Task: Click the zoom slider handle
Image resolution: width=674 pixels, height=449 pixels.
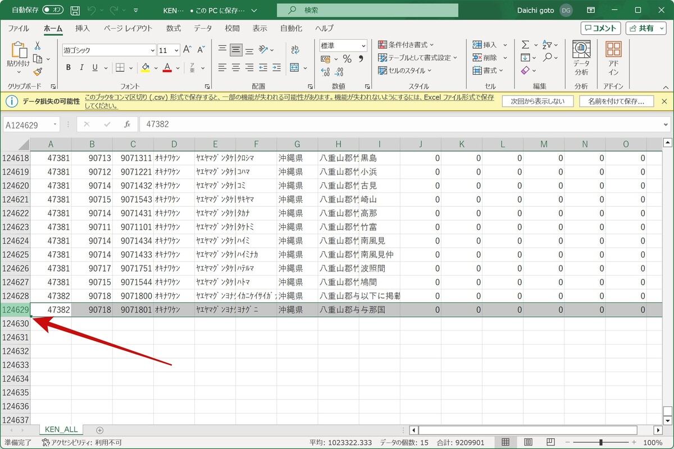Action: click(x=601, y=442)
